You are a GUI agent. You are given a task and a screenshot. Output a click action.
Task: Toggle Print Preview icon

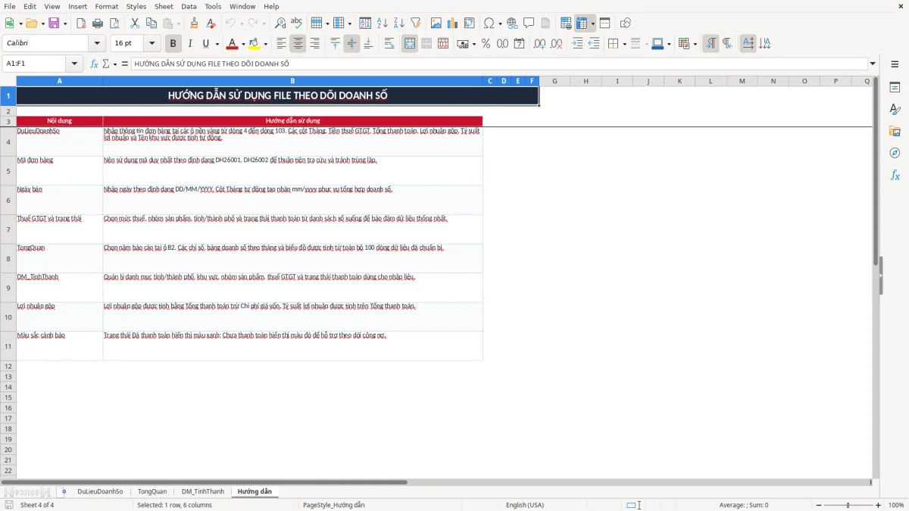tap(114, 23)
